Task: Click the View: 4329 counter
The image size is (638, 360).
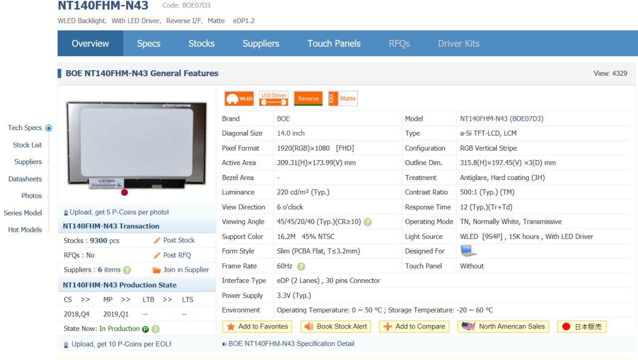Action: pyautogui.click(x=611, y=73)
